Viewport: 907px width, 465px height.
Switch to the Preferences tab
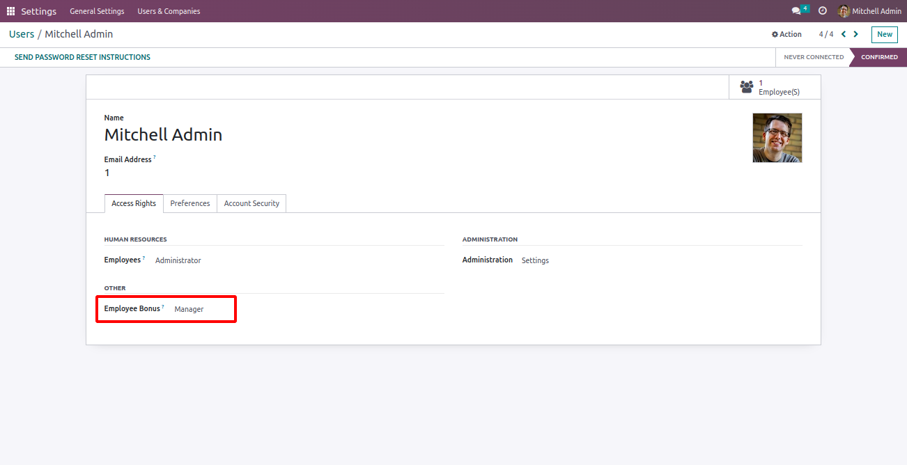click(x=190, y=203)
